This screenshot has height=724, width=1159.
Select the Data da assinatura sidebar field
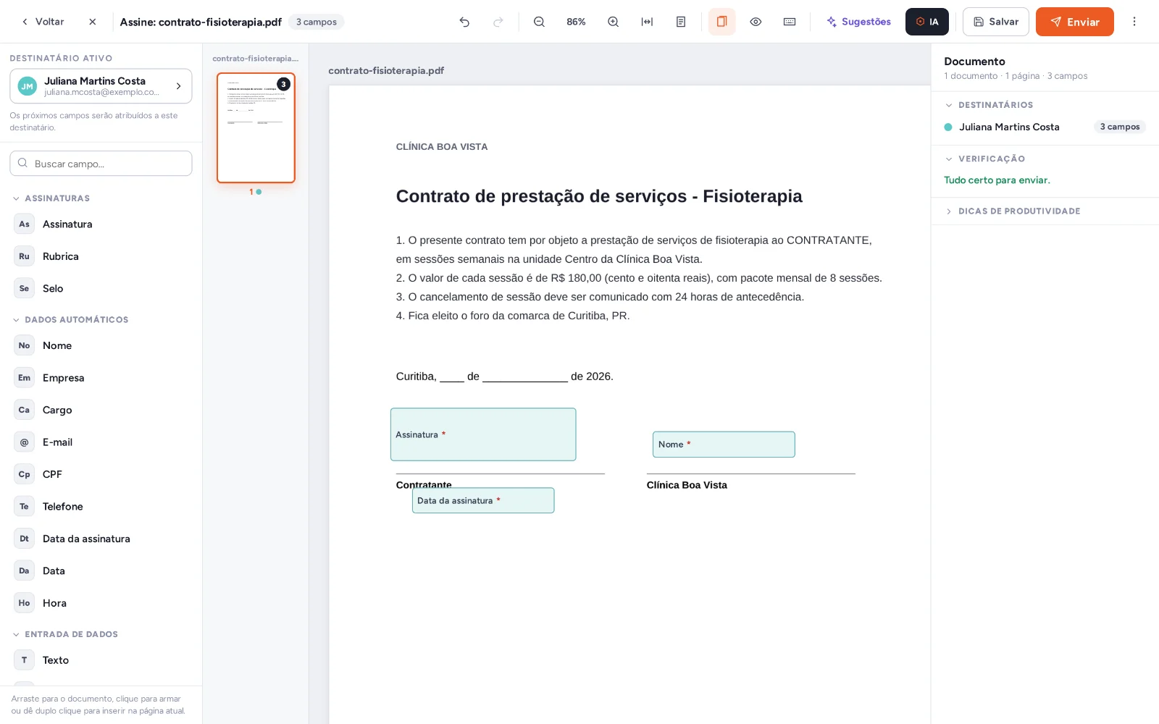coord(101,539)
